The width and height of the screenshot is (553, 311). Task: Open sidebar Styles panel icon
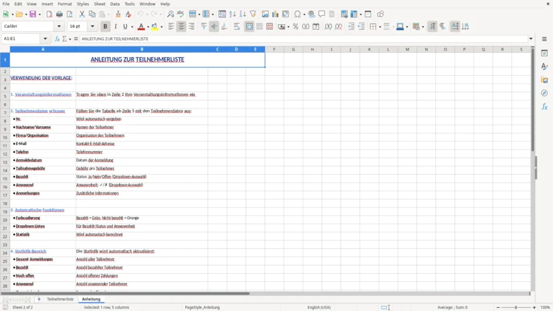[544, 66]
